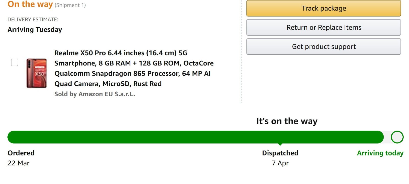Tick the checkbox beside the Realme X50 Pro
The width and height of the screenshot is (409, 184).
[x=15, y=62]
